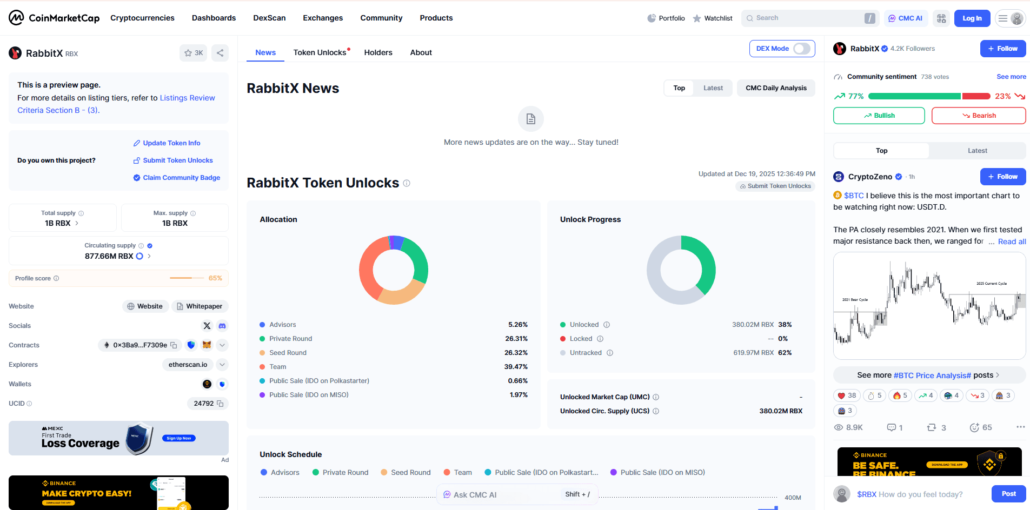The image size is (1030, 510).
Task: Click the info icon beside Unlocked
Action: point(607,325)
